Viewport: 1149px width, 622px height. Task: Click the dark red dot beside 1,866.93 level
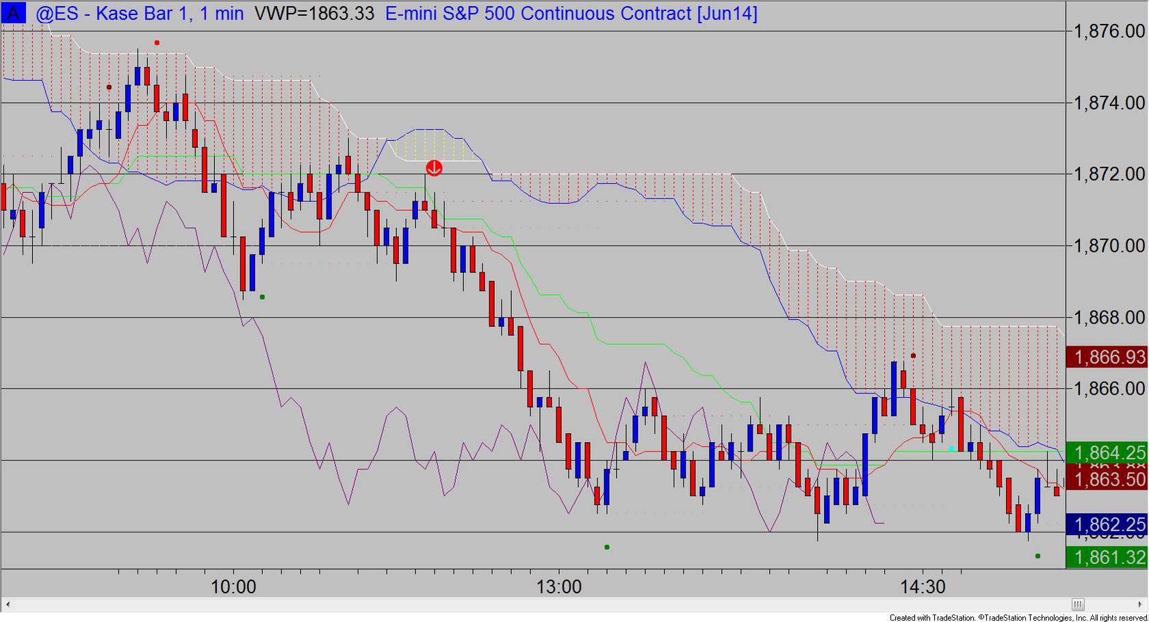913,356
